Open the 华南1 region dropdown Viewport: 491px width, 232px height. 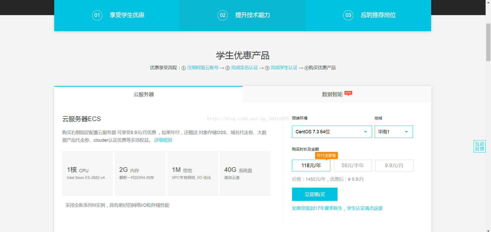394,132
